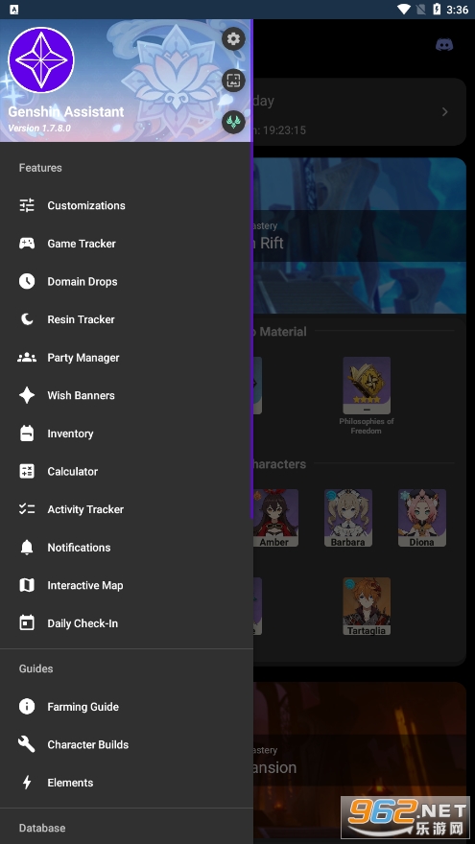Open Farming Guide label
This screenshot has width=475, height=844.
click(83, 707)
